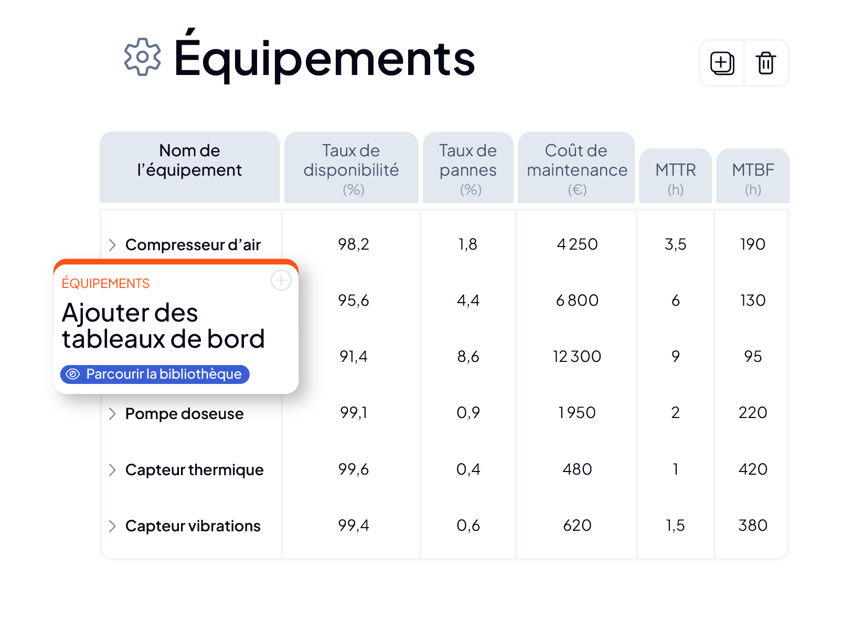The width and height of the screenshot is (842, 621).
Task: Select the MTTR column header
Action: (676, 176)
